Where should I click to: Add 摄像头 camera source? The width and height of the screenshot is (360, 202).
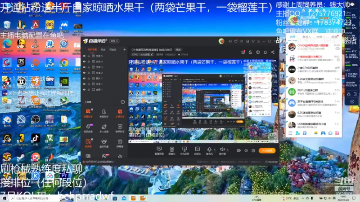click(x=172, y=151)
